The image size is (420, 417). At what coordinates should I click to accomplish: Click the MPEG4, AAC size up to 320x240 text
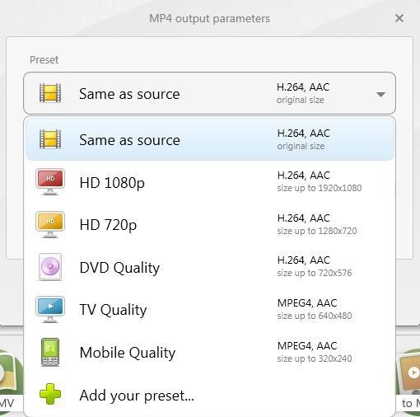pos(315,352)
